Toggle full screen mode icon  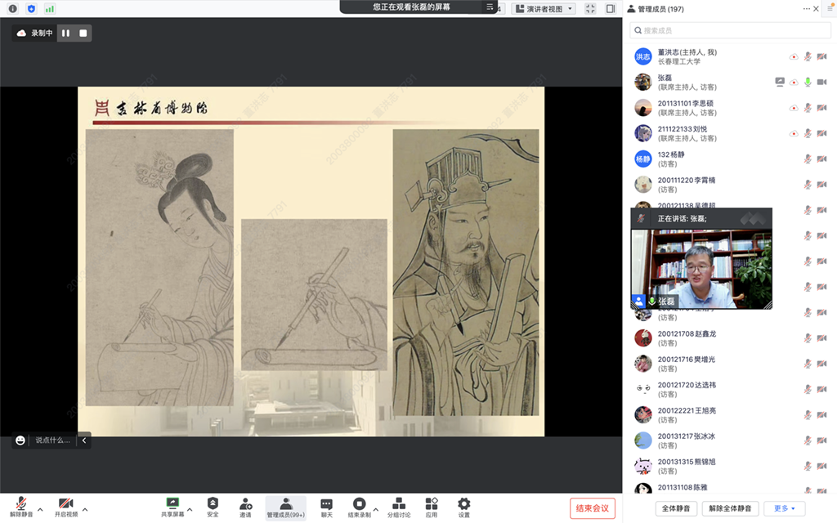[x=590, y=8]
